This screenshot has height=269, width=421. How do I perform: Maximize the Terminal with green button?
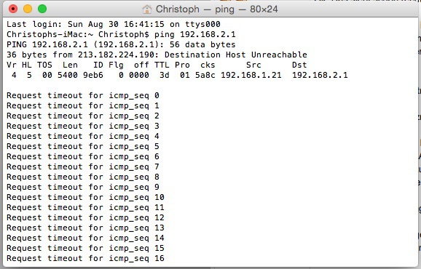point(42,9)
